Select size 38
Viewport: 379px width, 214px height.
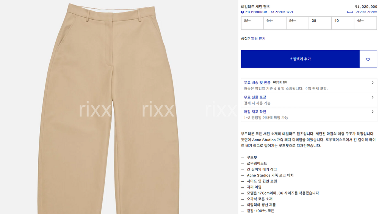[x=320, y=23]
